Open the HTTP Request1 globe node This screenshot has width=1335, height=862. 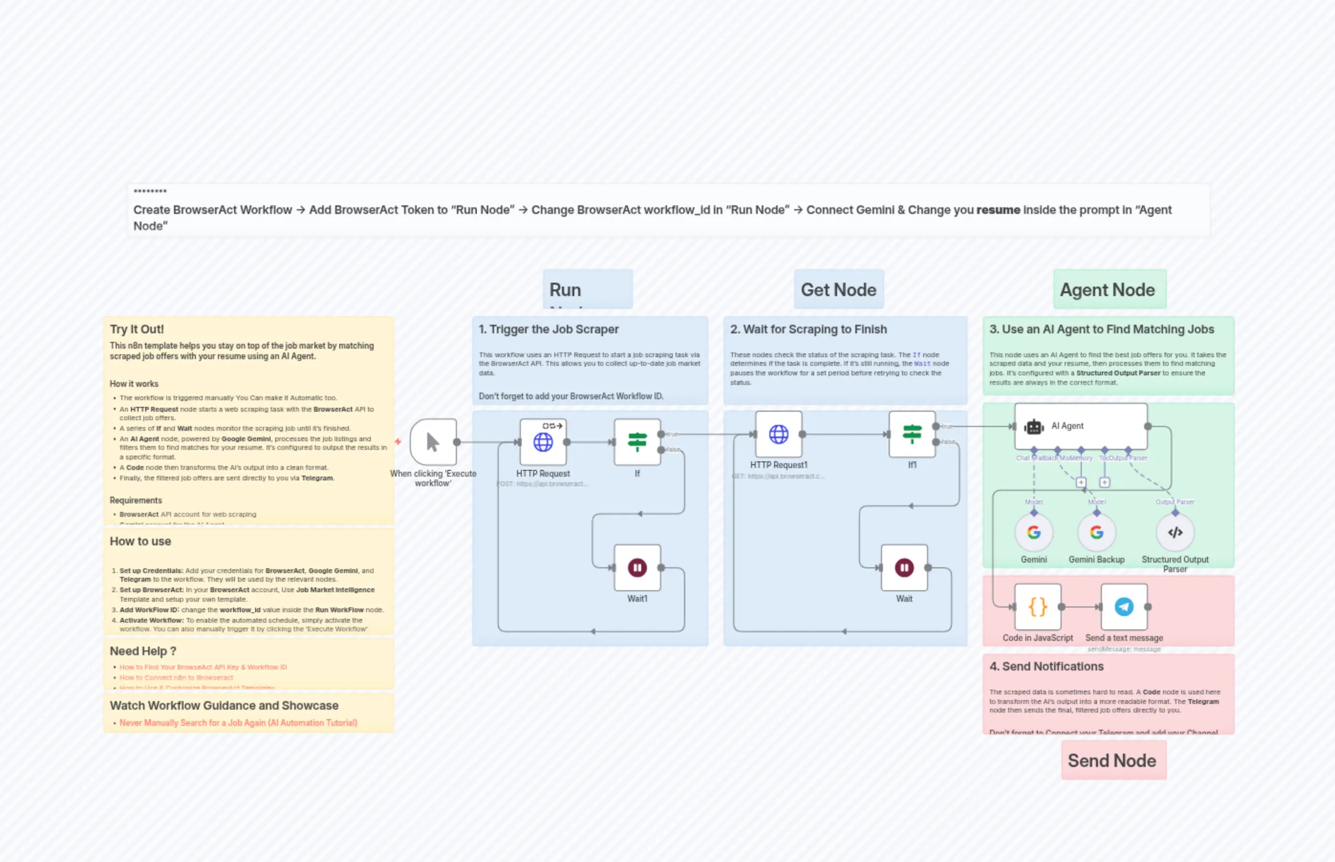coord(778,435)
